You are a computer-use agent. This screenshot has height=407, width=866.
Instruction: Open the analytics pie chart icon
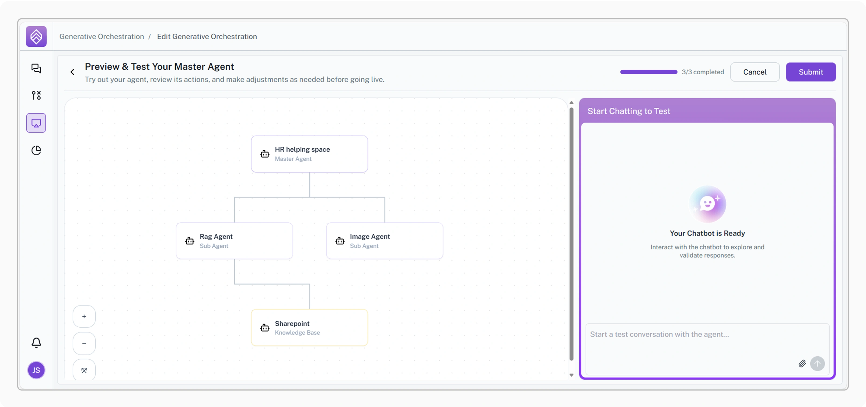36,150
